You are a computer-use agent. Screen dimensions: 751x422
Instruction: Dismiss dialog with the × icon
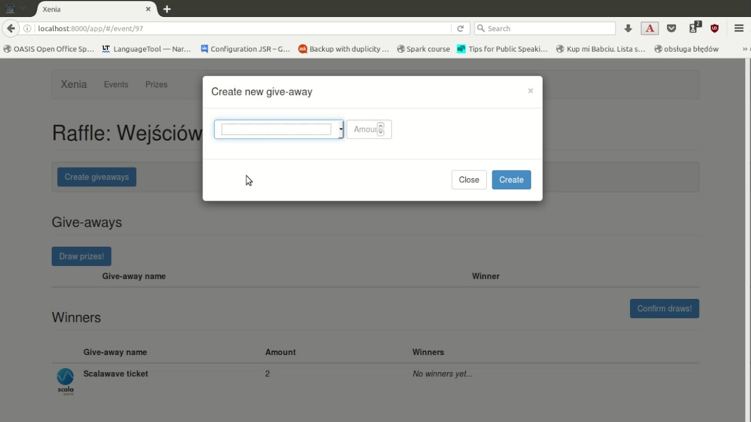point(530,91)
